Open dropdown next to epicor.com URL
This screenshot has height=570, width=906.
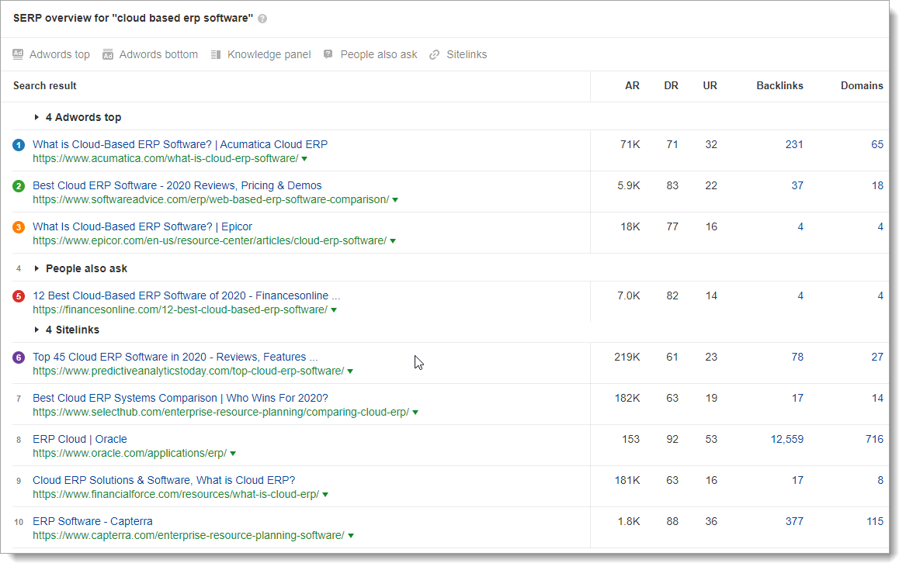coord(393,241)
